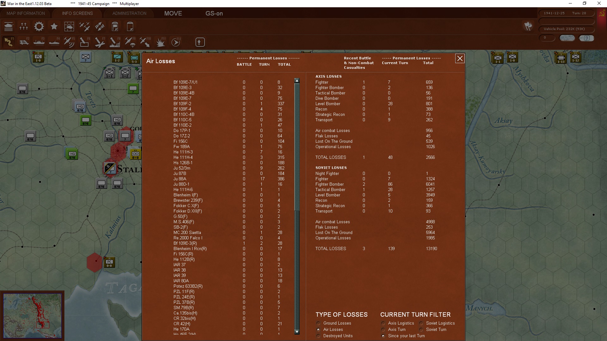Viewport: 607px width, 341px height.
Task: Adjust the slider beside the vehicle pool
Action: click(567, 38)
